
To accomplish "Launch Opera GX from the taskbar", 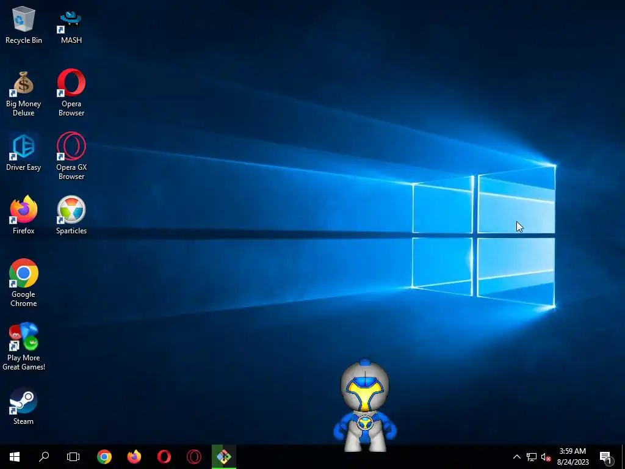I will (x=193, y=457).
